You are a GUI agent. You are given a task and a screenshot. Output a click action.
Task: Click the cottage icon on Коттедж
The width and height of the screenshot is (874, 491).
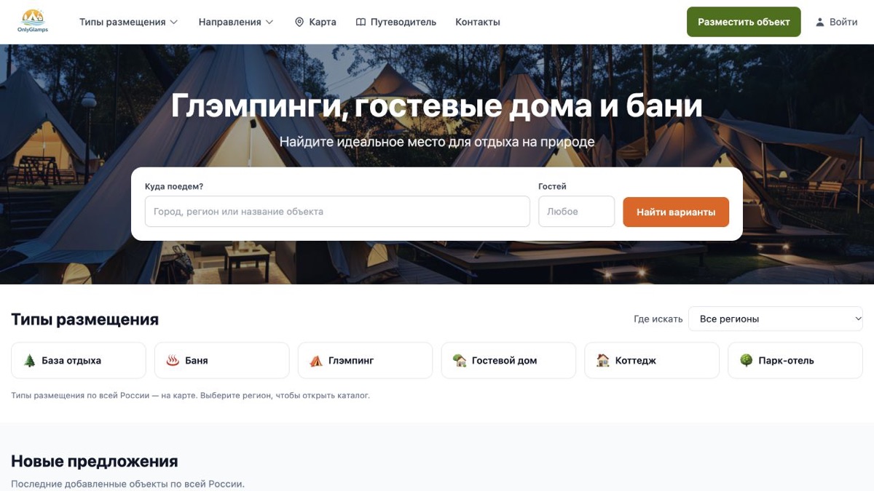pos(603,361)
